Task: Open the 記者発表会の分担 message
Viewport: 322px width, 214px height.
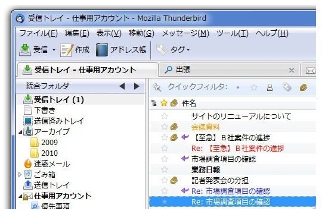Action: coord(220,181)
